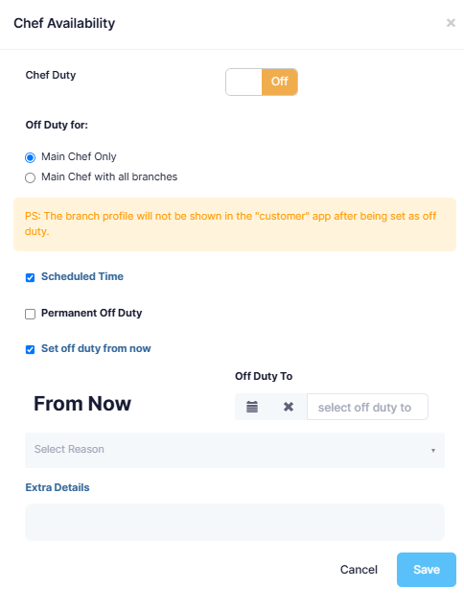Screen dimensions: 464x611
Task: Select Main Chef with all branches option
Action: (30, 177)
